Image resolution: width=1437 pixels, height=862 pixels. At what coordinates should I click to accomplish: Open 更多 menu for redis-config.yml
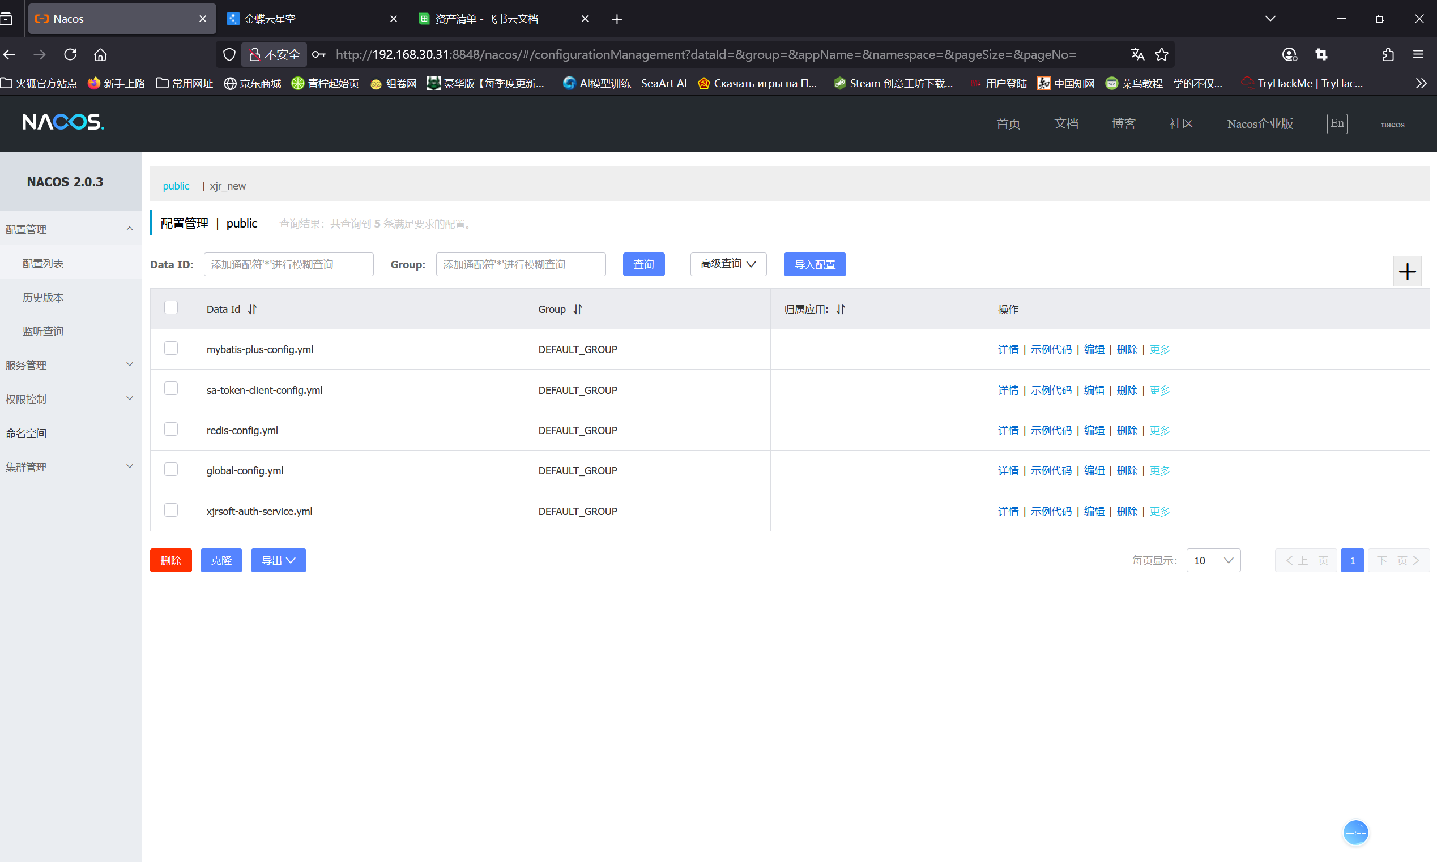1159,430
